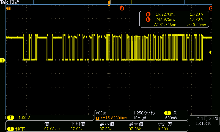Click cursor a icon in readout box
The height and width of the screenshot is (132, 220).
tap(148, 14)
